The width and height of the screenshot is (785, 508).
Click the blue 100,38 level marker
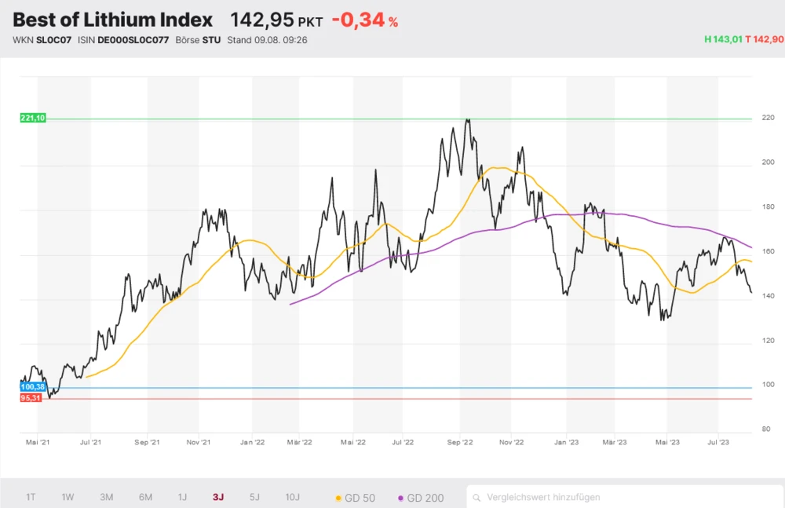(33, 387)
